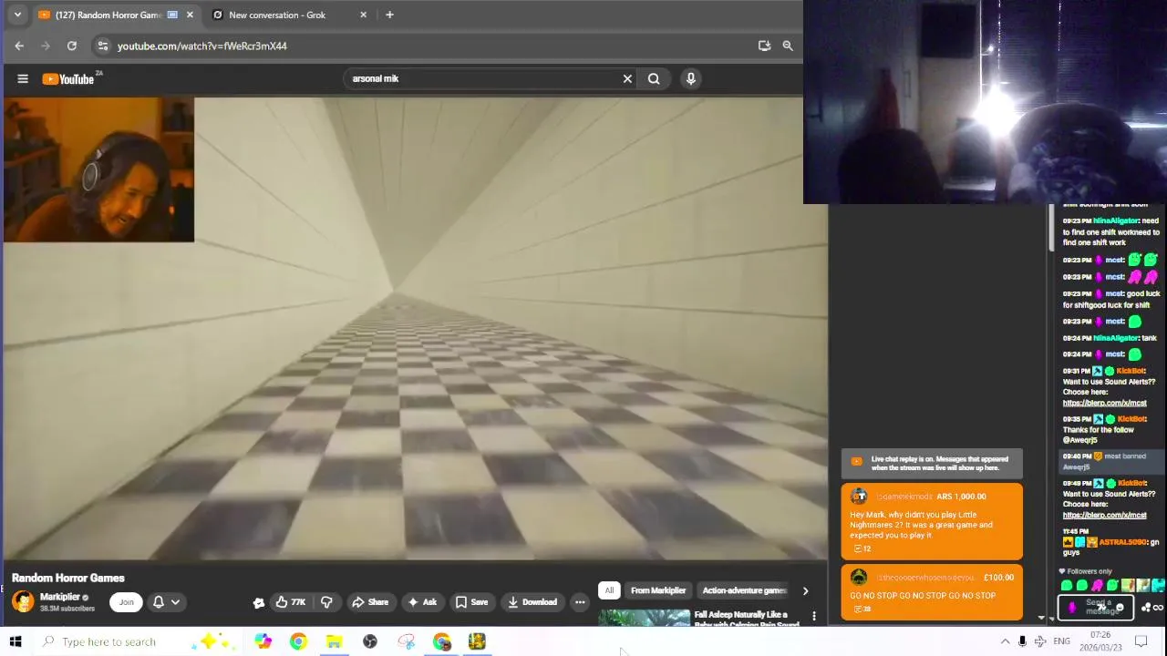Open the YouTube hamburger guide menu

(x=23, y=78)
